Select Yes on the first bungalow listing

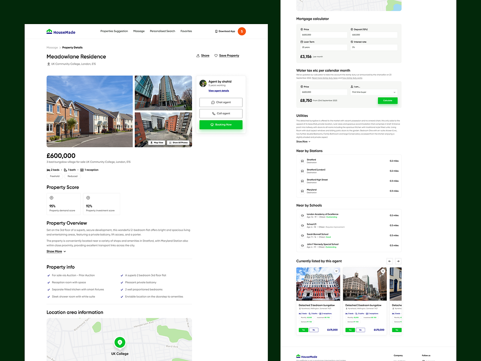(303, 330)
